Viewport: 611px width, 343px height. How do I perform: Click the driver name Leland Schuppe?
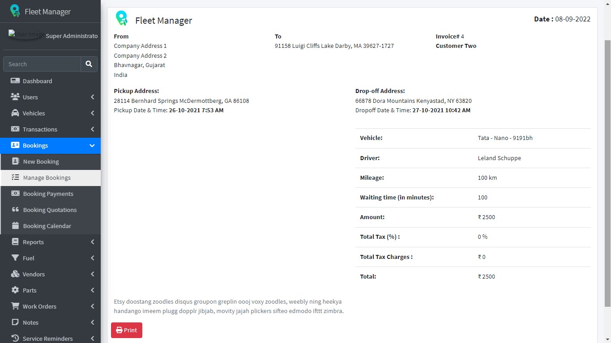499,158
